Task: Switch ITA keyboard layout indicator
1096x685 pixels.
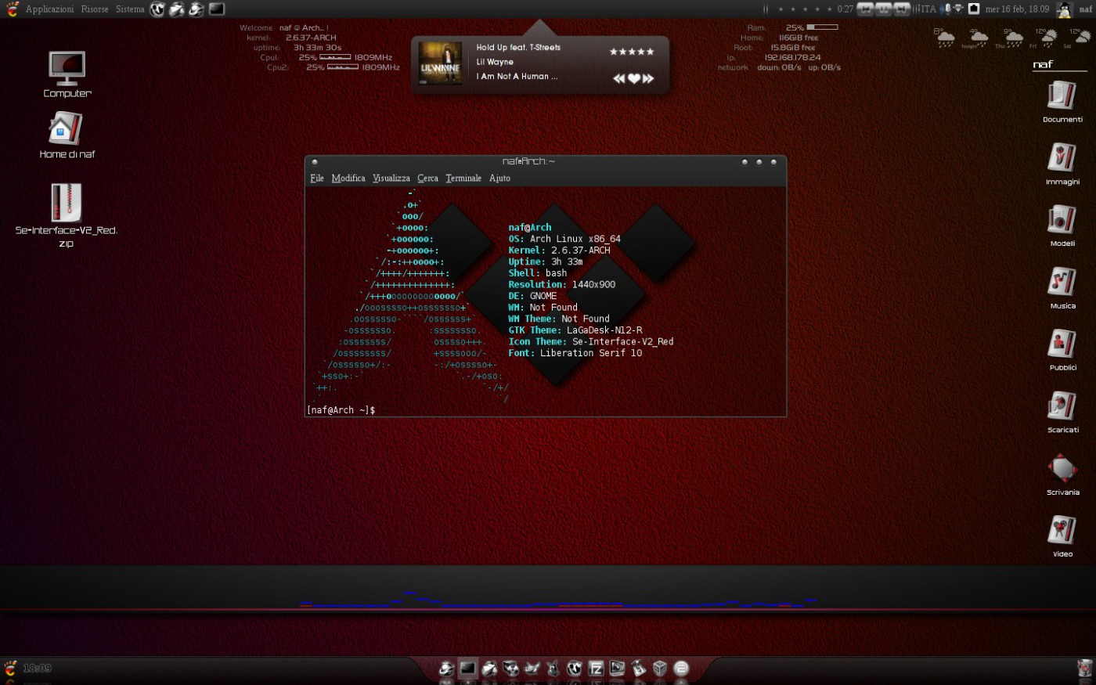Action: pyautogui.click(x=928, y=9)
